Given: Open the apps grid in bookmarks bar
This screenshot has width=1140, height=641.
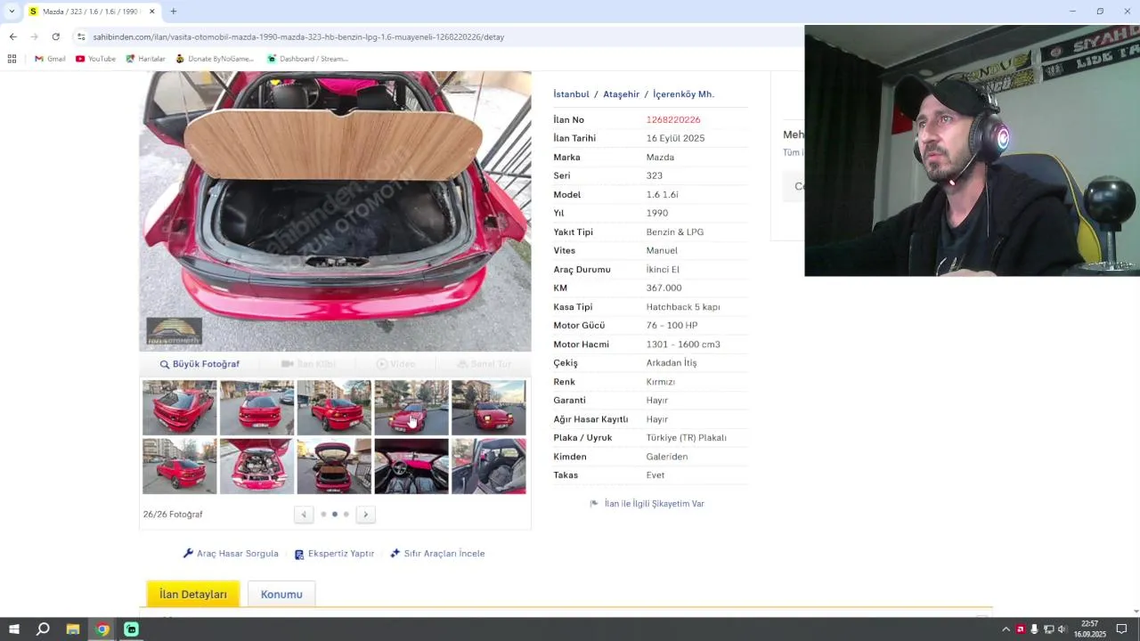Looking at the screenshot, I should coord(12,59).
